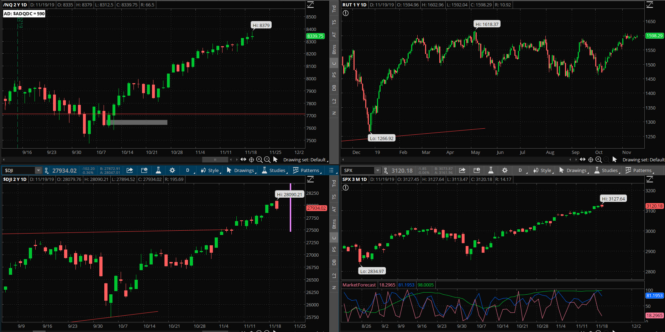Click crosshair pan icon on /NQ chart
This screenshot has height=332, width=665.
tap(251, 160)
